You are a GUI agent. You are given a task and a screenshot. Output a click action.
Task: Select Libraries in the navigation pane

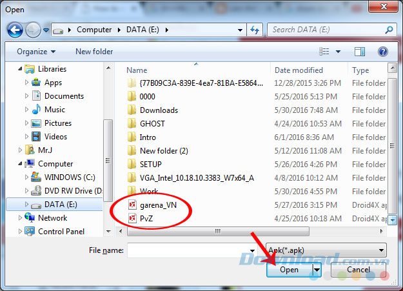pos(52,69)
